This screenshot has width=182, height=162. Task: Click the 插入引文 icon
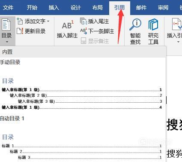click(177, 24)
